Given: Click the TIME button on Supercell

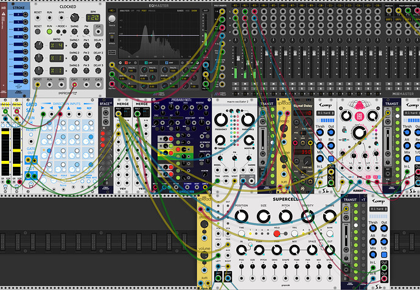Looking at the screenshot, I should click(x=241, y=233).
